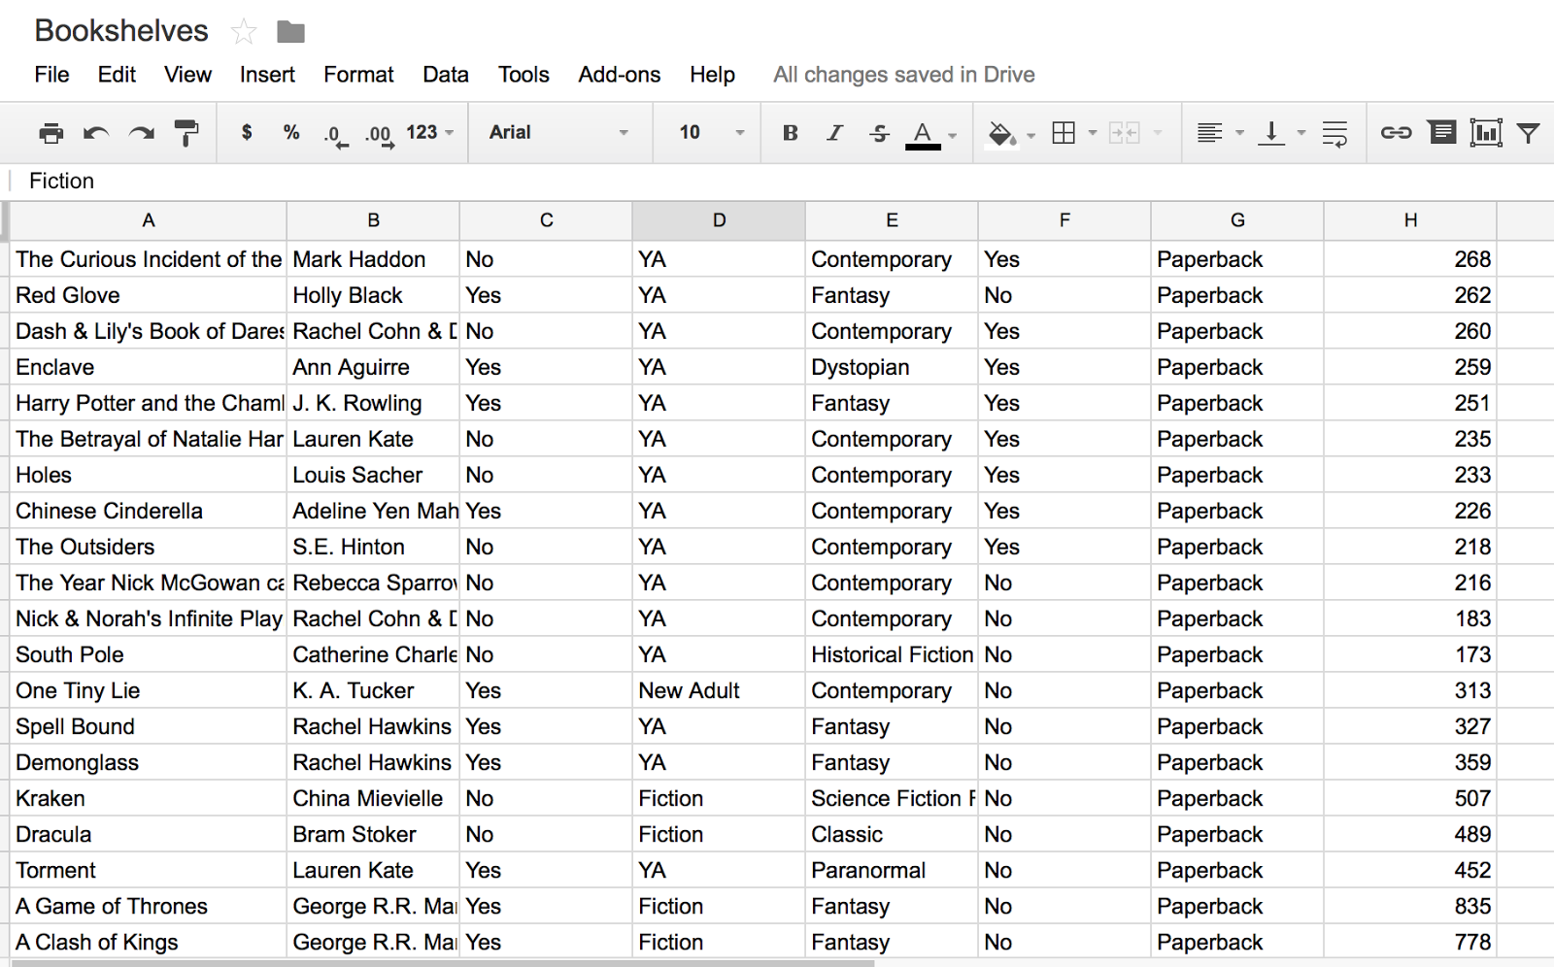Open the File menu
Image resolution: width=1554 pixels, height=967 pixels.
(x=51, y=75)
